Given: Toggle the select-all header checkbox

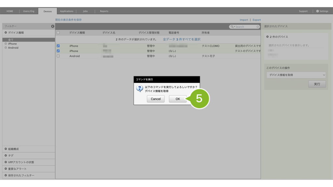Looking at the screenshot, I should point(58,33).
